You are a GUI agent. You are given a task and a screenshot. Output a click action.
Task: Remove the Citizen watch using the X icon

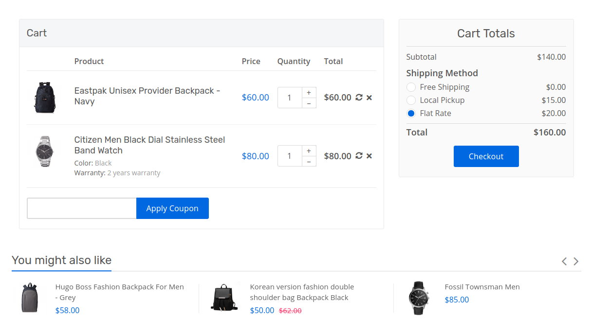coord(369,156)
